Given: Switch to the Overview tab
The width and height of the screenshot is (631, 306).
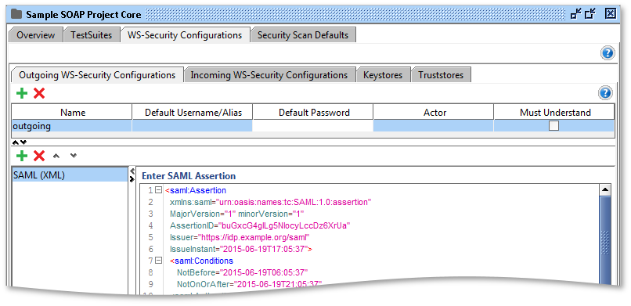Looking at the screenshot, I should (x=36, y=35).
